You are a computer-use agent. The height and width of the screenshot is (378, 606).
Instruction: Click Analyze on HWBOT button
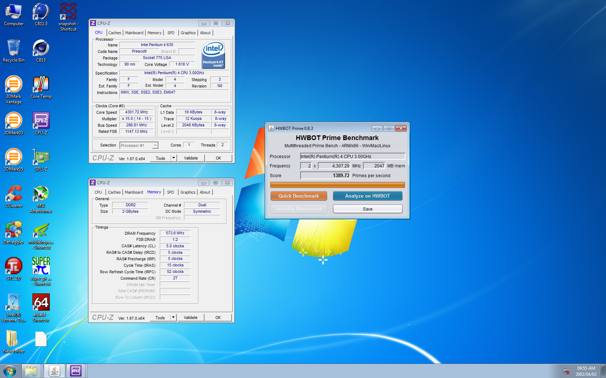click(368, 196)
